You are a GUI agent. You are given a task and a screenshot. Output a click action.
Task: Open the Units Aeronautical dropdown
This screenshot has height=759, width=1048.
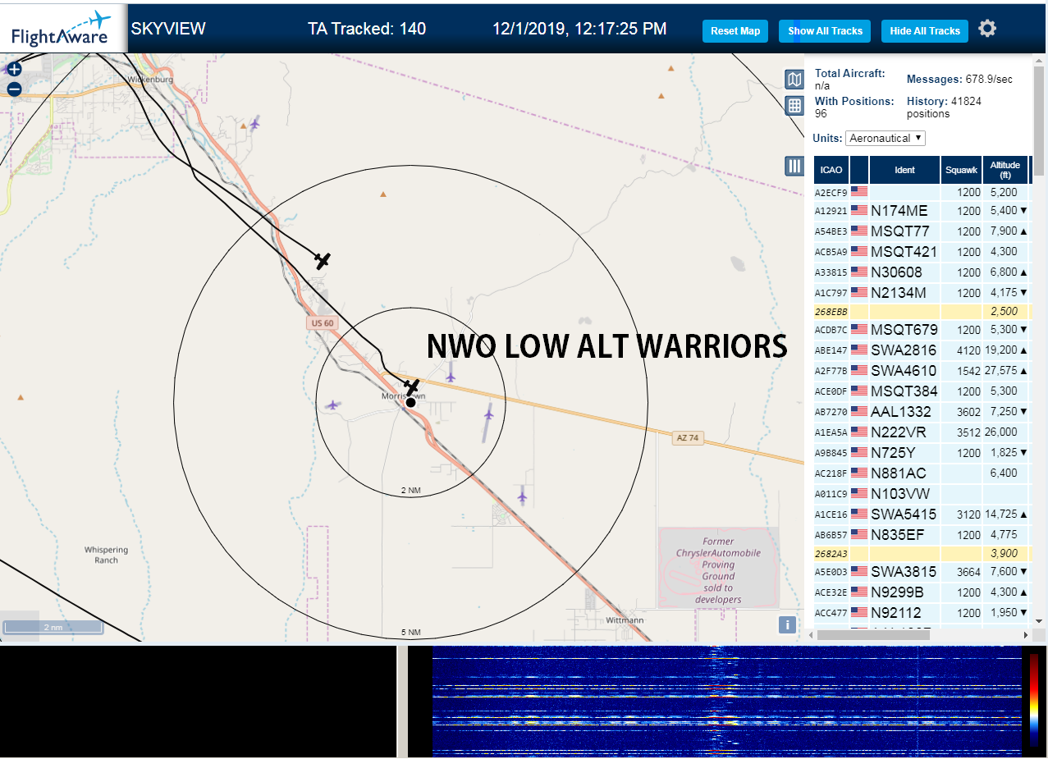pyautogui.click(x=886, y=138)
